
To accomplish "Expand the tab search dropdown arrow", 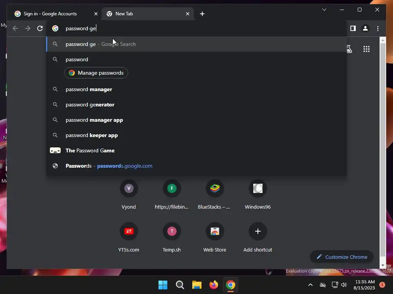I will click(x=324, y=10).
